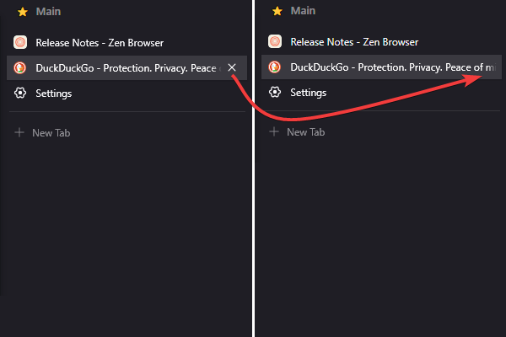Click the Zen favicon in the left sidebar
The width and height of the screenshot is (506, 337).
point(20,42)
